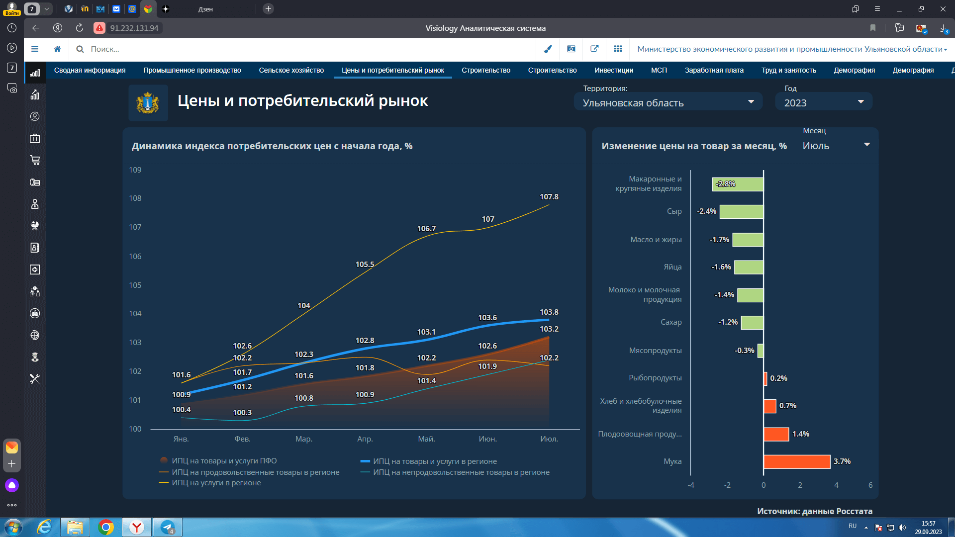Image resolution: width=955 pixels, height=537 pixels.
Task: Open the Месяц dropdown showing Июль
Action: click(837, 146)
